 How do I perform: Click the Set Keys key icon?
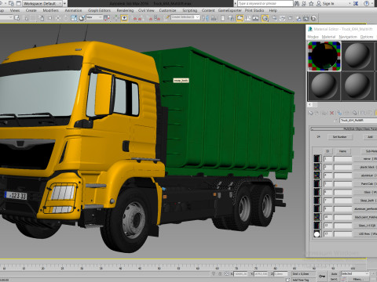(322, 277)
